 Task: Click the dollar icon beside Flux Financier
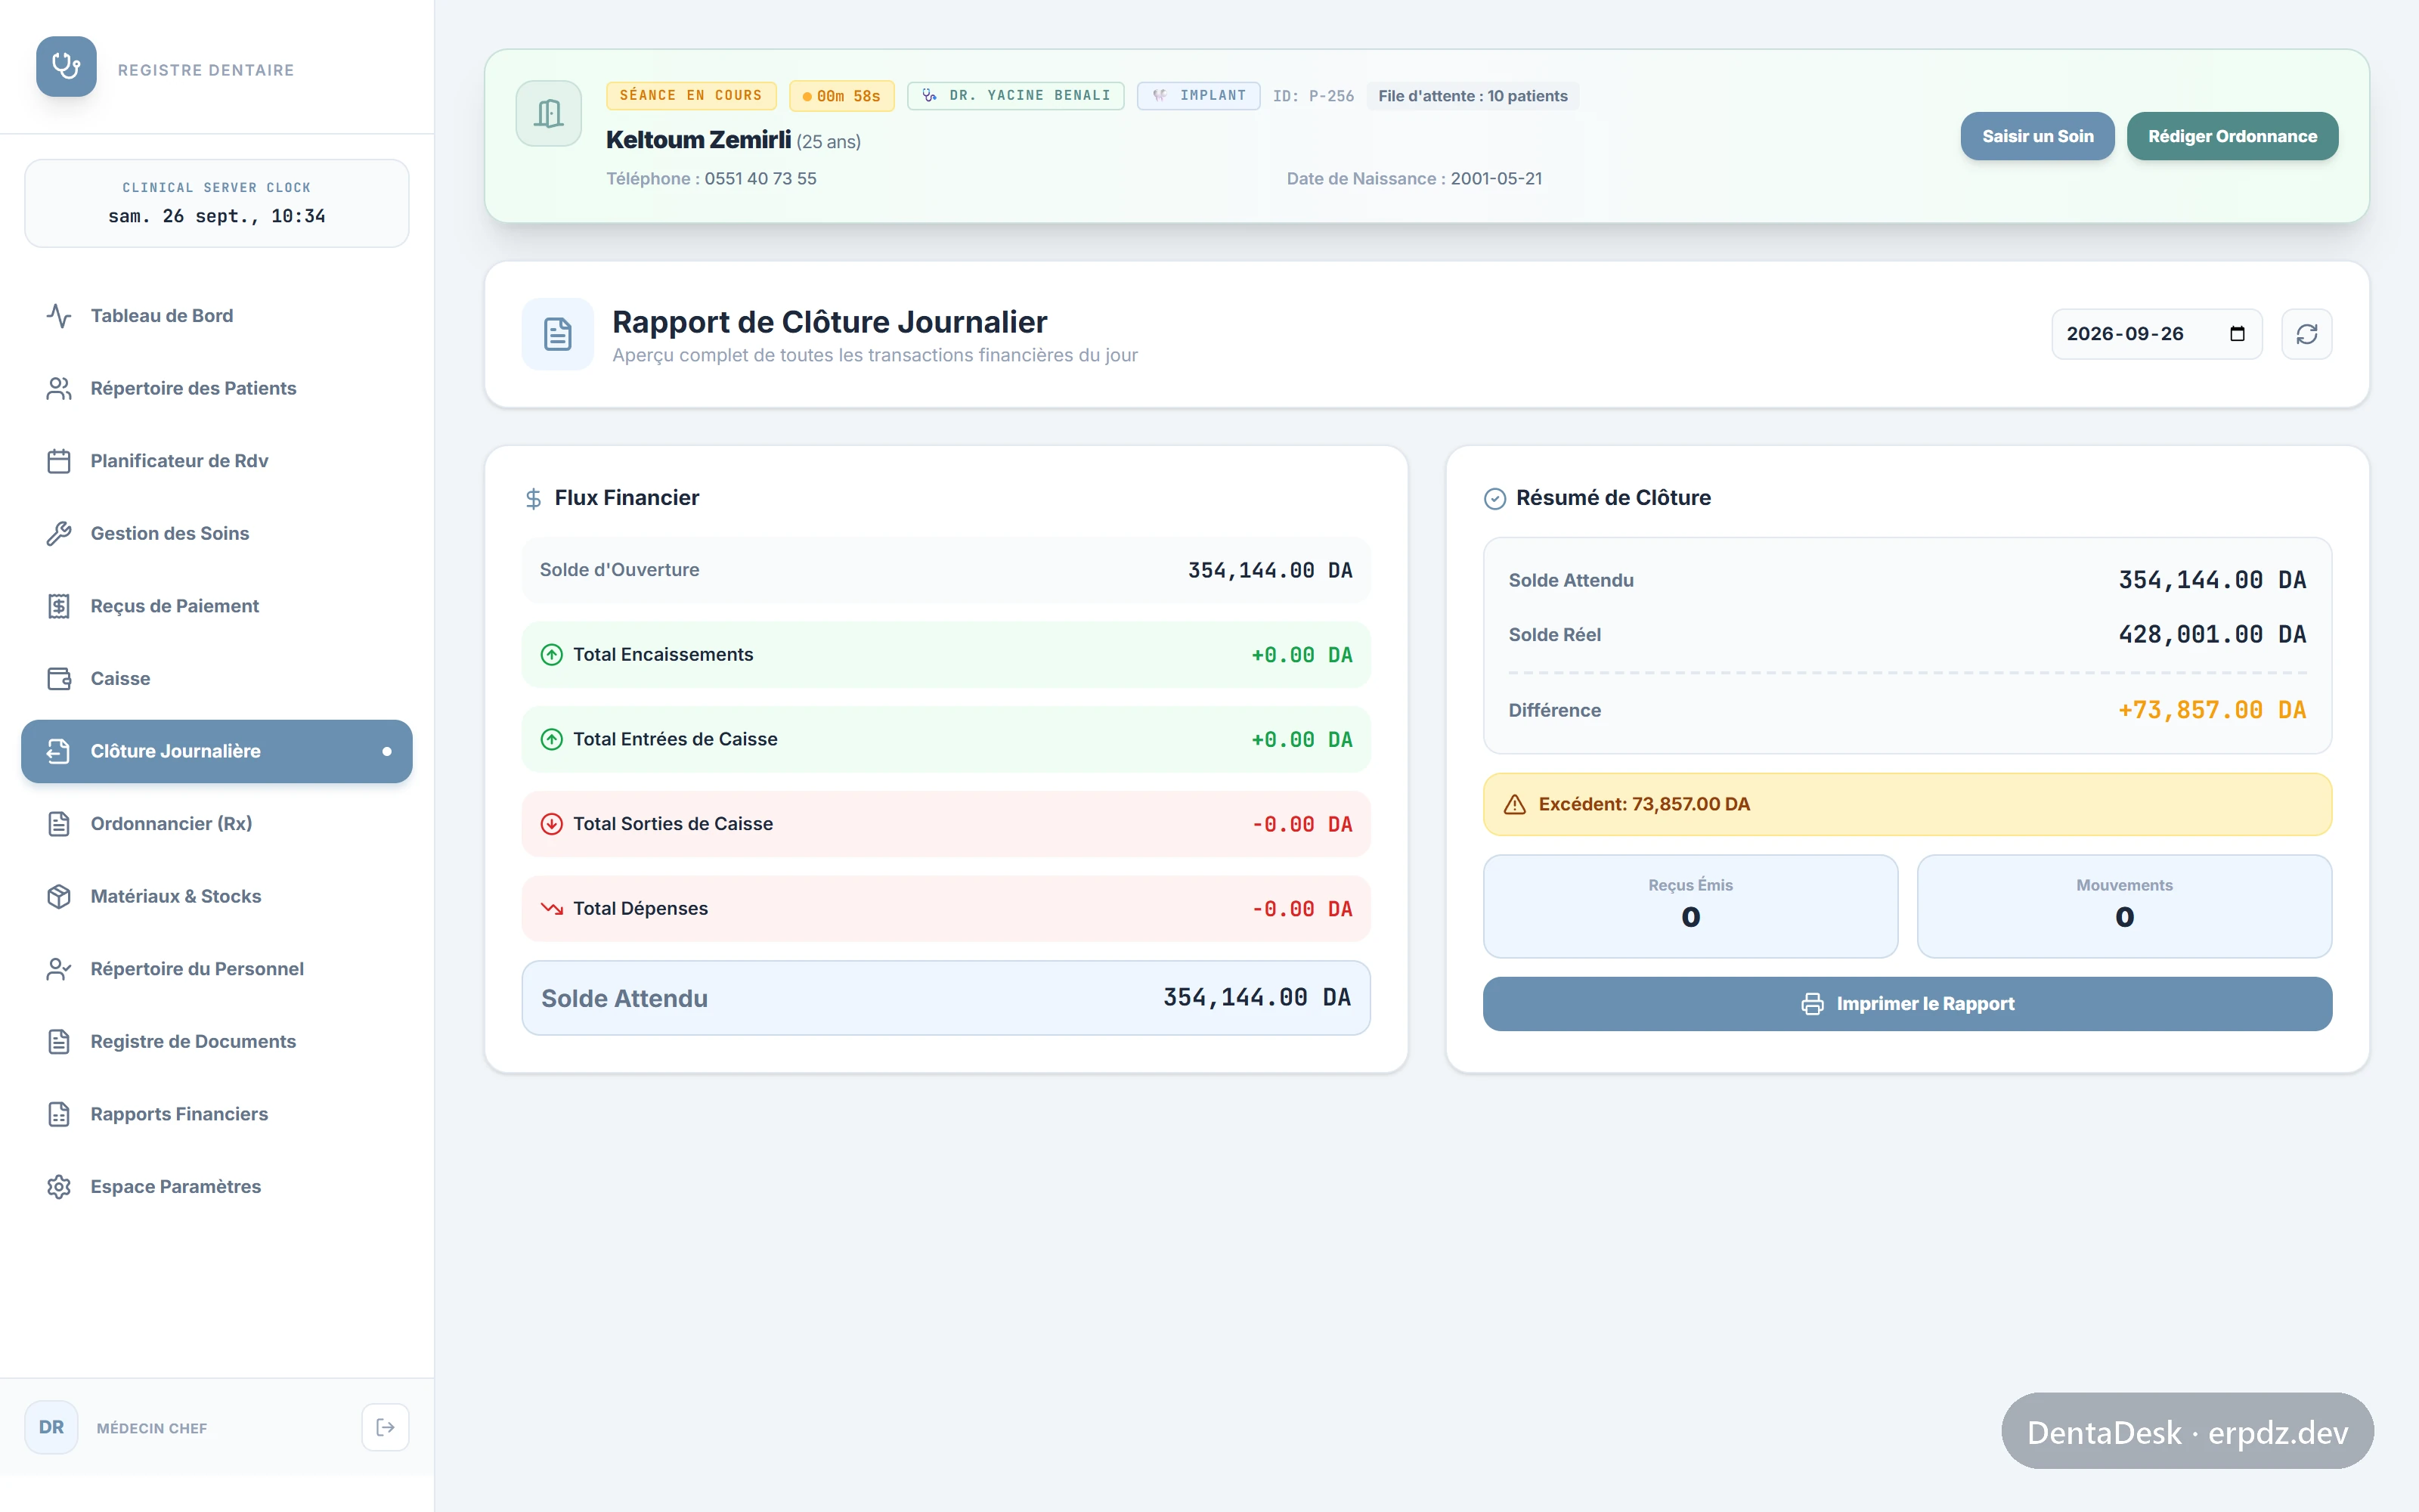534,498
